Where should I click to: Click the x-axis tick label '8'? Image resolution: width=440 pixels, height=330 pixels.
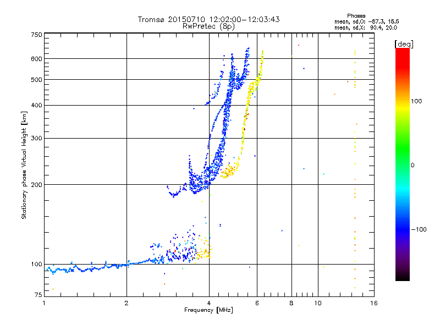291,303
